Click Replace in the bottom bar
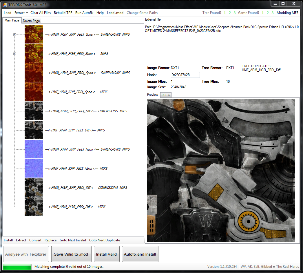This screenshot has width=303, height=273. [51, 240]
